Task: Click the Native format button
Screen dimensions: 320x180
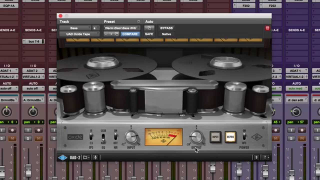Action: pos(166,34)
